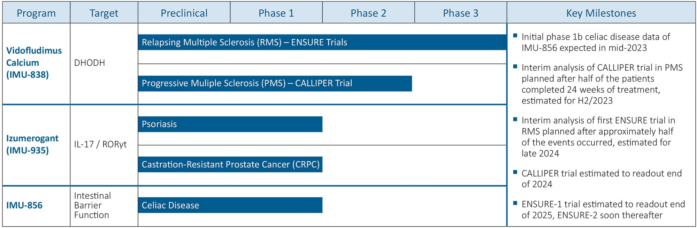
Task: Select the Target column header
Action: [104, 13]
